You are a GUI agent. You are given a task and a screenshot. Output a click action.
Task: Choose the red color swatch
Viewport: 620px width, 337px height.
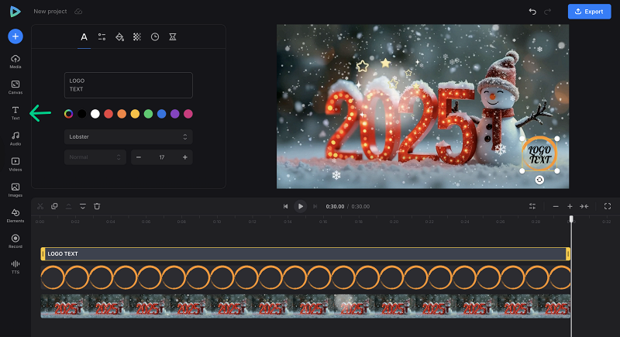click(x=108, y=114)
